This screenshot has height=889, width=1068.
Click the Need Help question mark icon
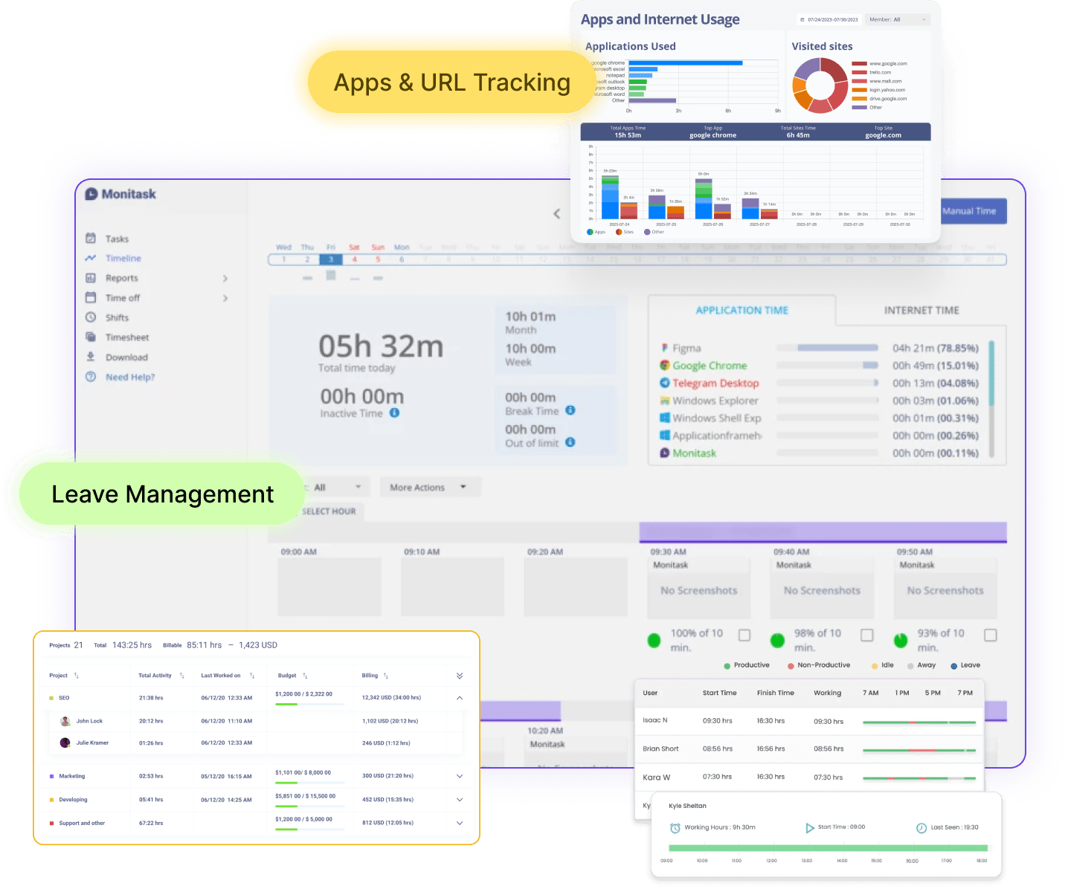coord(91,377)
